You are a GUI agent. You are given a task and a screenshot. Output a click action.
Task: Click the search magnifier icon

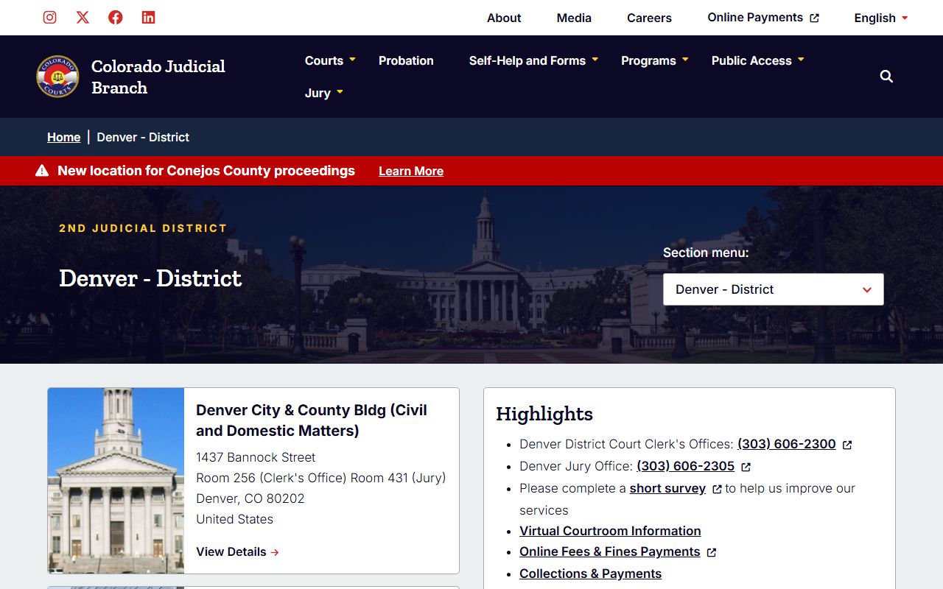click(x=886, y=77)
